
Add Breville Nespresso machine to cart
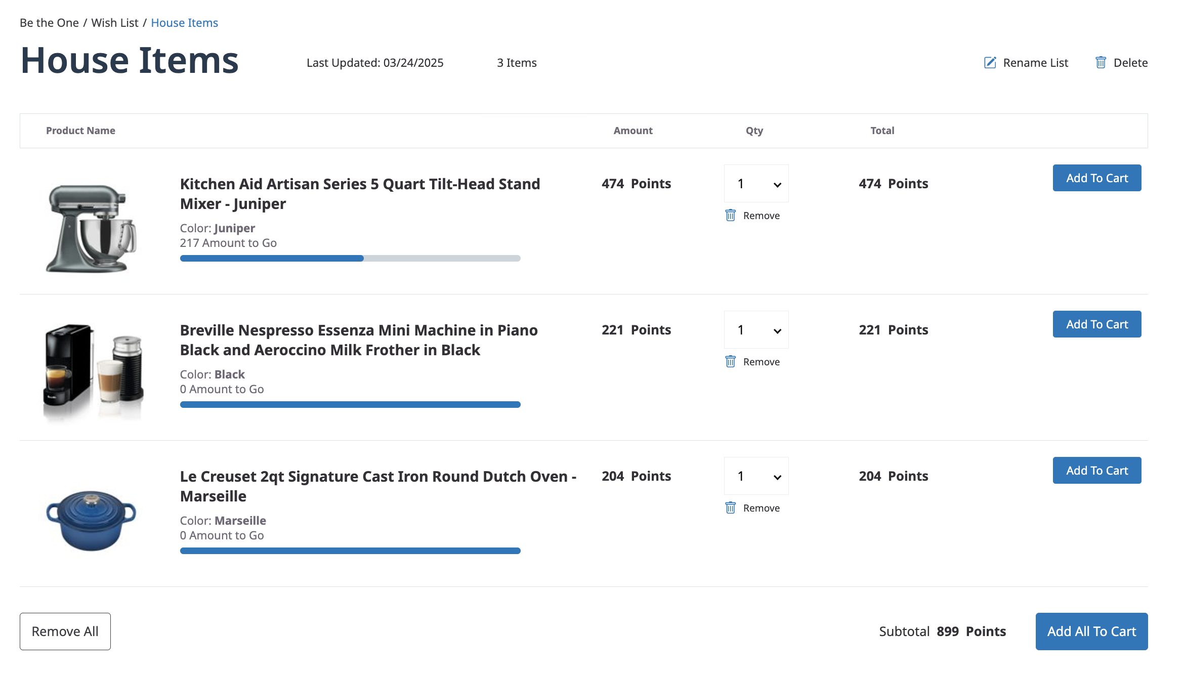pyautogui.click(x=1096, y=324)
